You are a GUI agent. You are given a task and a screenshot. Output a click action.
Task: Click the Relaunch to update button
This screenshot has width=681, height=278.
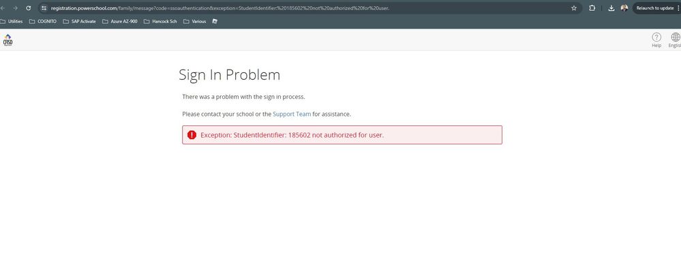pos(654,8)
